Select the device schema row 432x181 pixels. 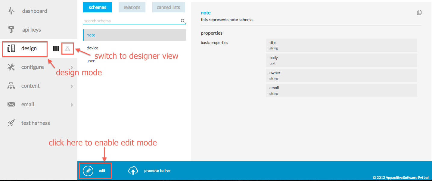tap(134, 48)
